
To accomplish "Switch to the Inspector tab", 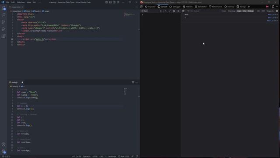I will (150, 7).
